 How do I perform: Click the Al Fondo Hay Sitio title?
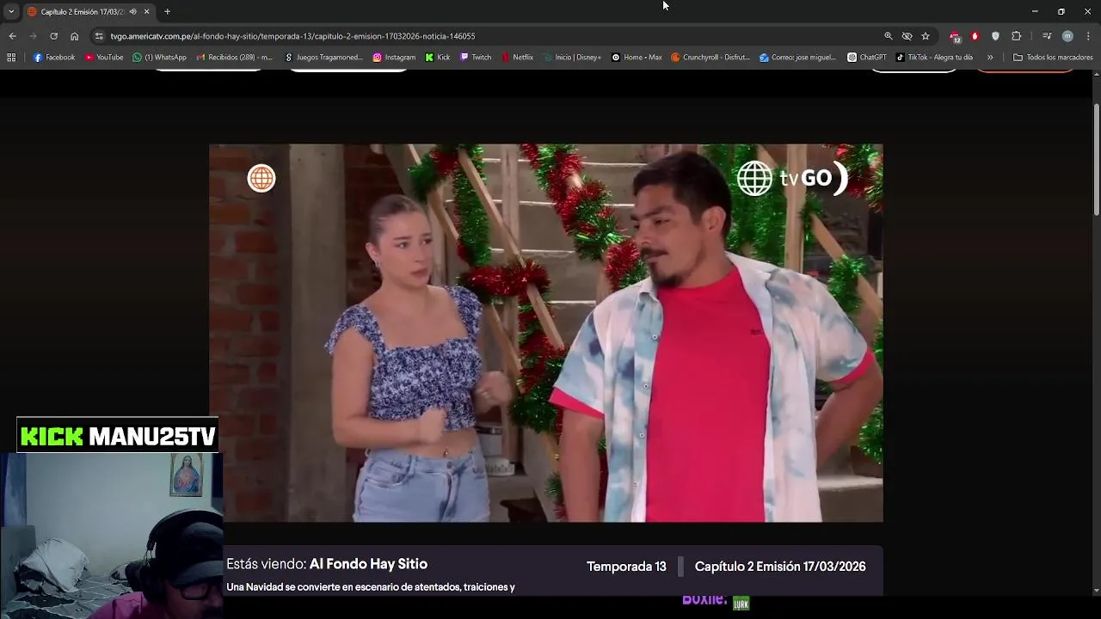click(x=368, y=564)
